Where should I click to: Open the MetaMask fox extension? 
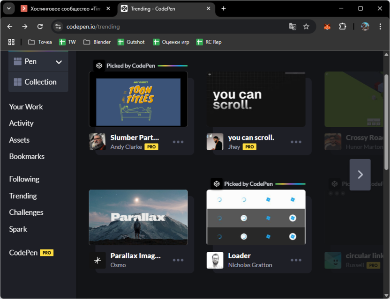coord(327,26)
